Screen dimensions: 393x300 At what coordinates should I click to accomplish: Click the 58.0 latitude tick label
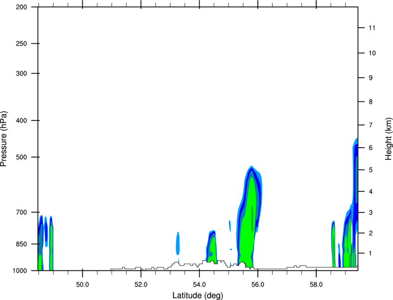pos(316,285)
